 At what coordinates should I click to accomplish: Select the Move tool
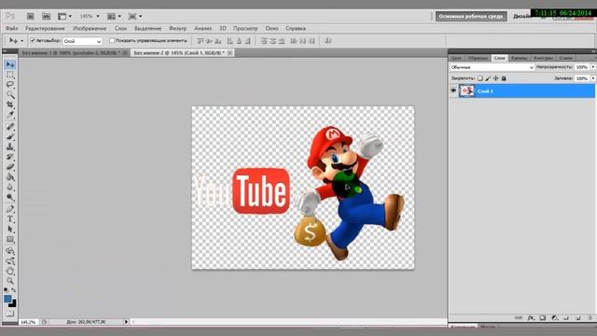coord(10,64)
